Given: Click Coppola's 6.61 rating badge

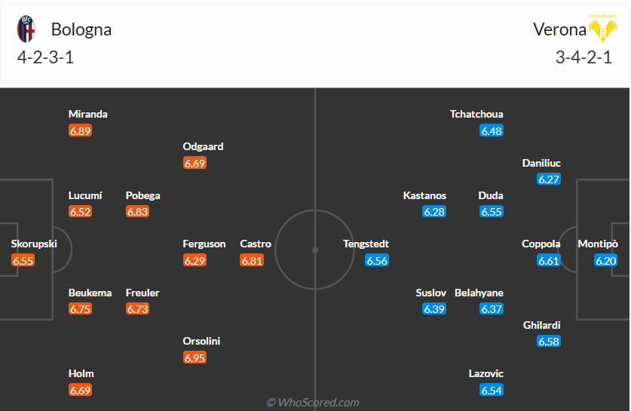Looking at the screenshot, I should (549, 260).
